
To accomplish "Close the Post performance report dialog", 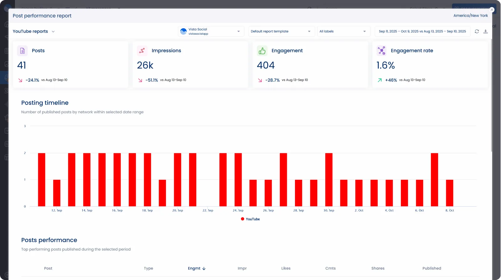I will click(492, 10).
